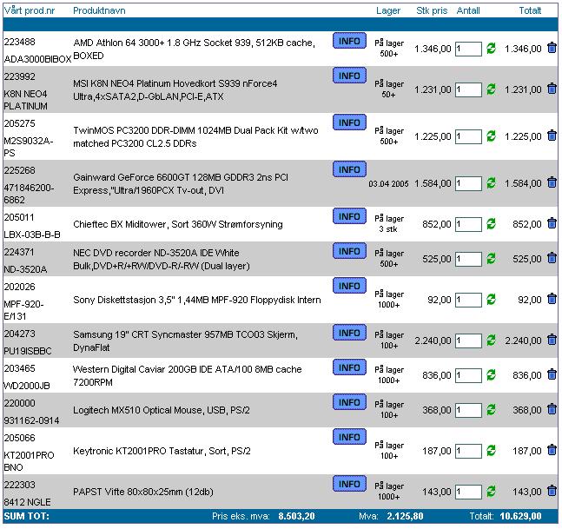The image size is (562, 529).
Task: Delete NEC DVD recorder ND-3520A item
Action: pos(552,258)
